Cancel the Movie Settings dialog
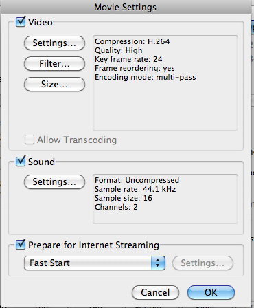This screenshot has height=308, width=254. point(155,293)
